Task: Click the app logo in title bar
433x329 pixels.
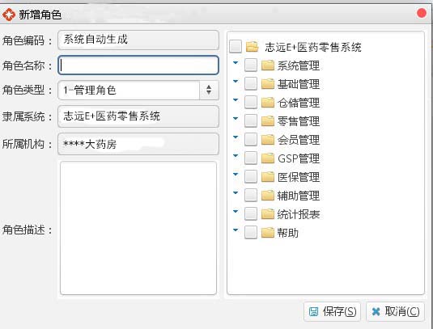Action: pyautogui.click(x=9, y=15)
